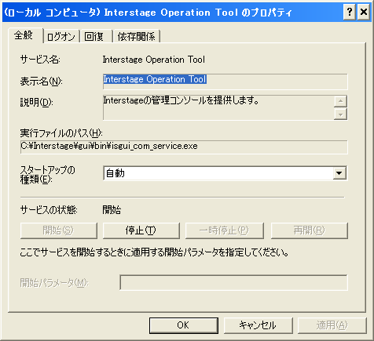Viewport: 374px width, 341px height.
Task: Select the 依存関係 tab
Action: 137,36
